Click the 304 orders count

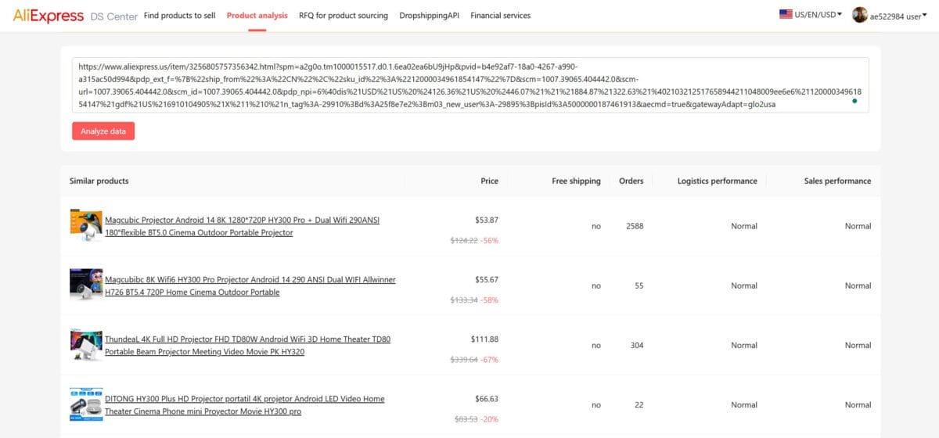click(x=637, y=345)
